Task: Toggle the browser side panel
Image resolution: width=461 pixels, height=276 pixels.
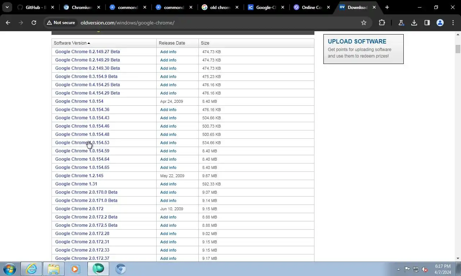Action: tap(427, 23)
